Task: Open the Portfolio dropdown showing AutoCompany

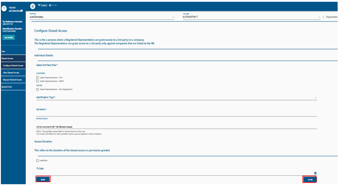Action: pyautogui.click(x=102, y=17)
